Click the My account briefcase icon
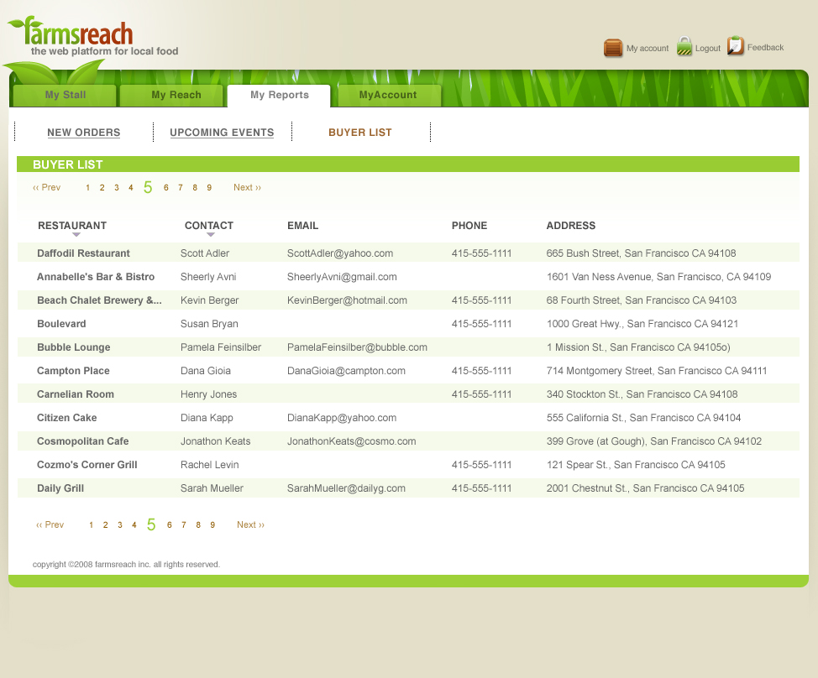 point(613,48)
